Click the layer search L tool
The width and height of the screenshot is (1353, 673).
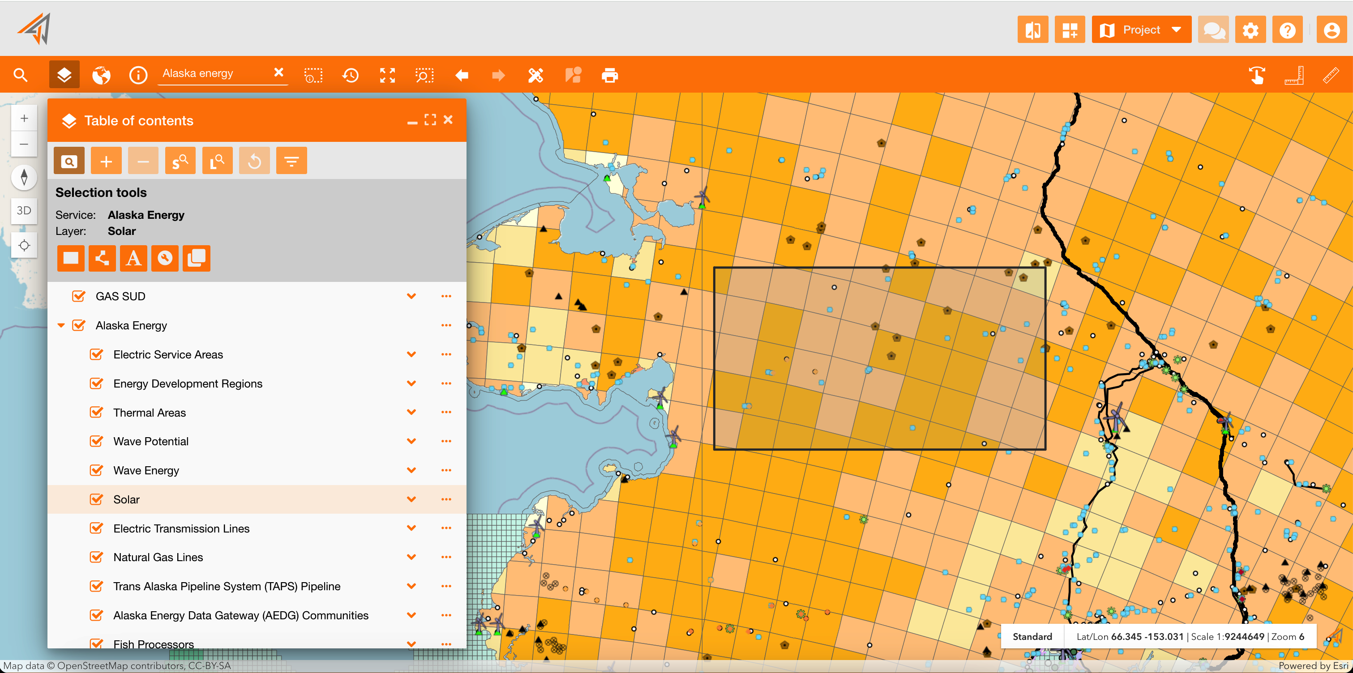coord(218,161)
